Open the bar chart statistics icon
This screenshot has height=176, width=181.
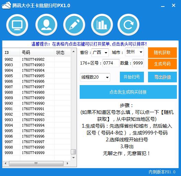point(102,25)
